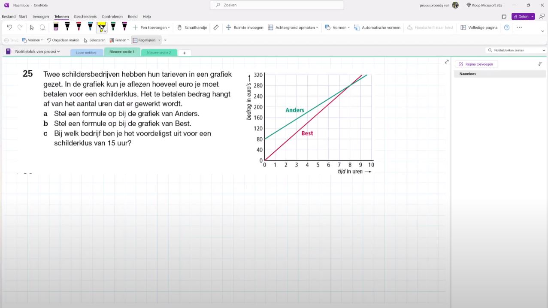Click Pagina toevoegen button
Image resolution: width=548 pixels, height=308 pixels.
[x=476, y=64]
